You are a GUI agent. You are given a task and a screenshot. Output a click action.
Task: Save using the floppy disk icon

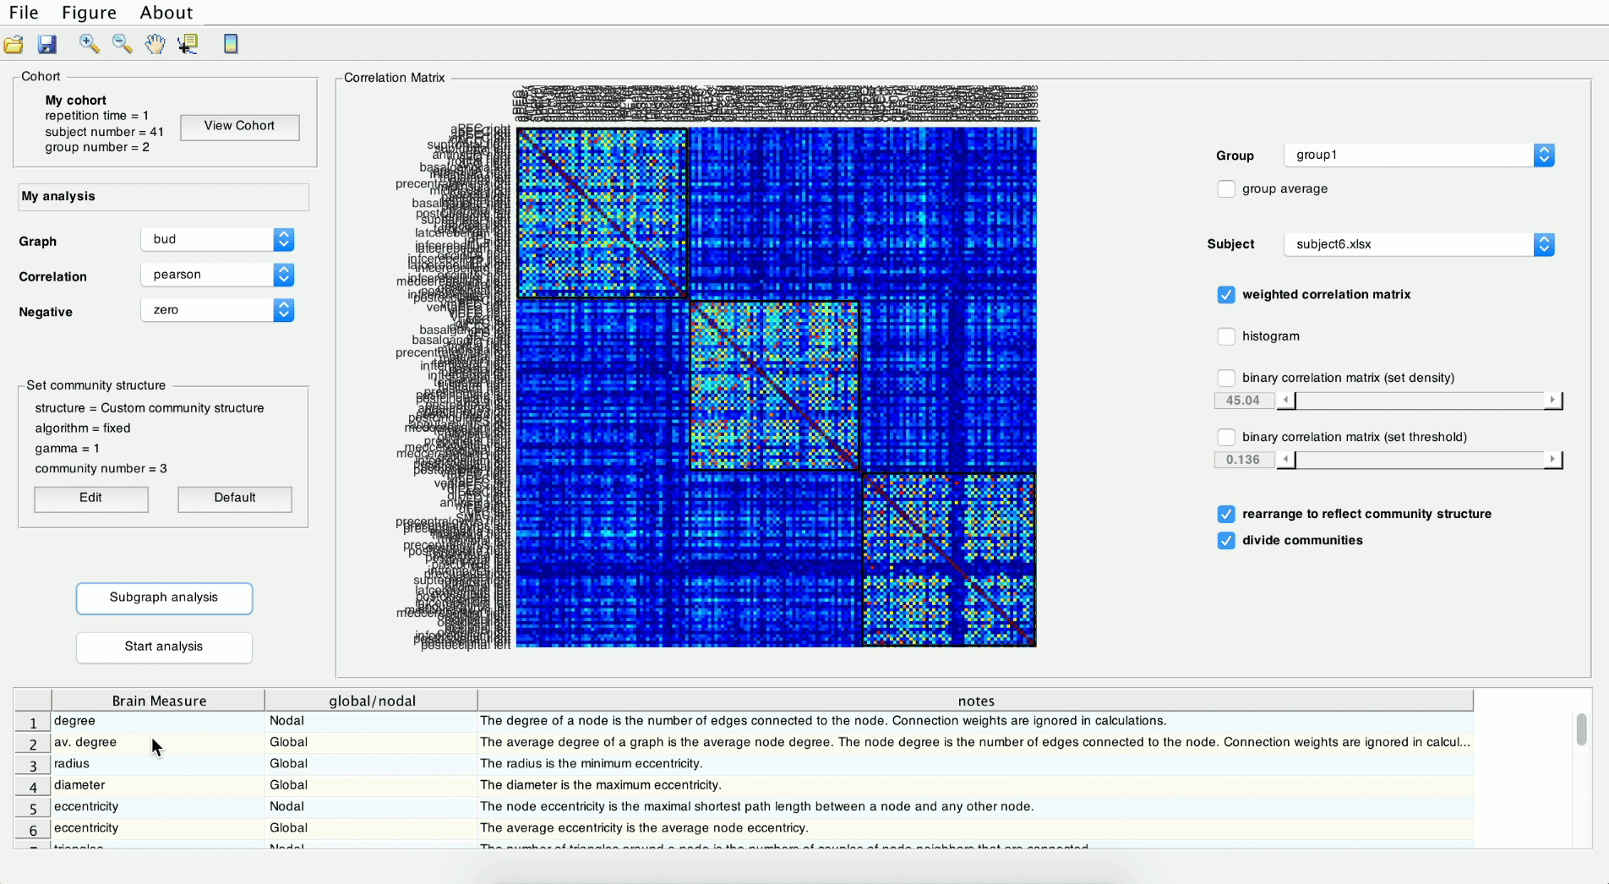(47, 44)
